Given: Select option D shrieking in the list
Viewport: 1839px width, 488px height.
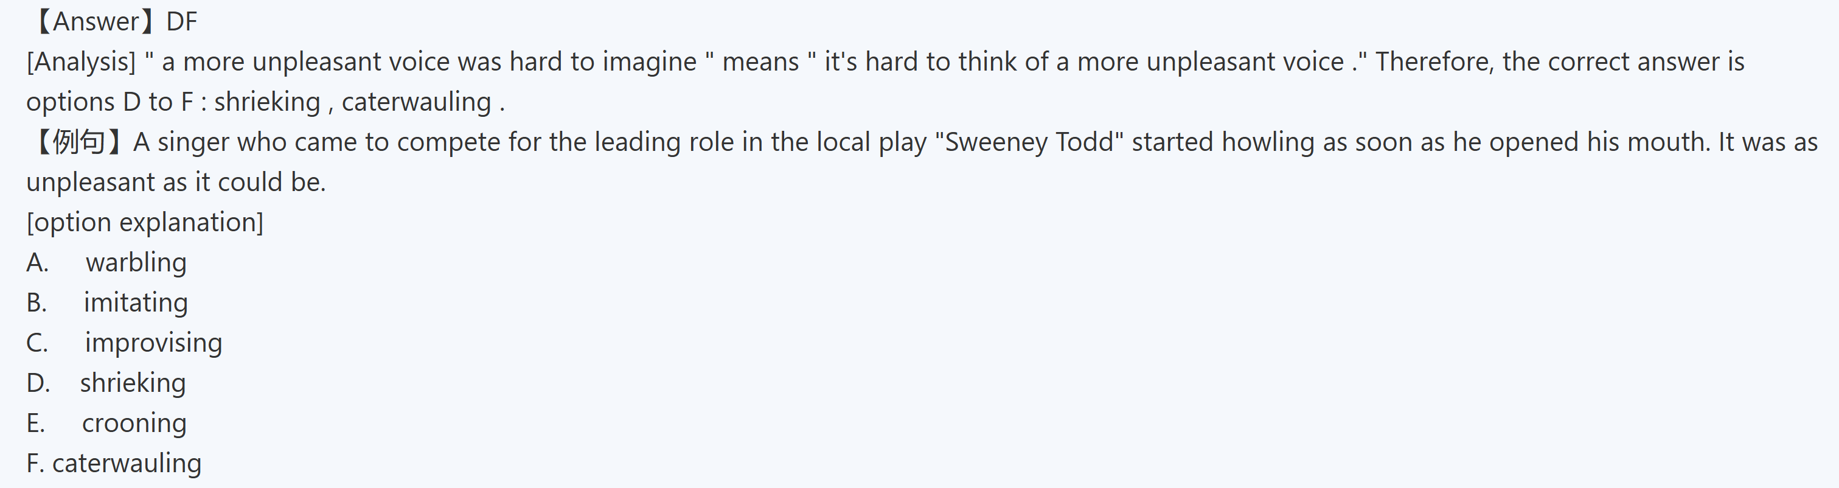Looking at the screenshot, I should 133,383.
